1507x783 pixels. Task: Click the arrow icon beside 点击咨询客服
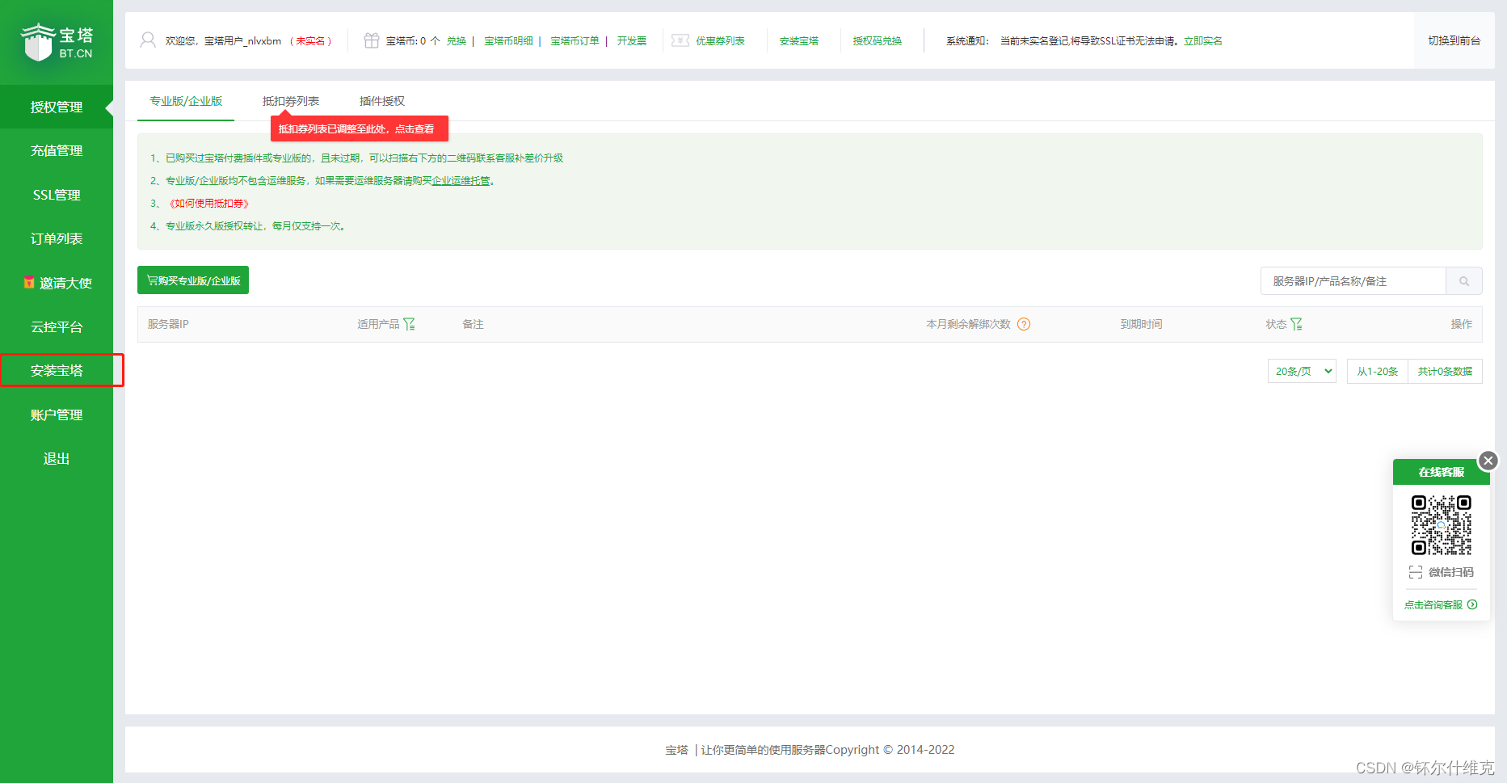tap(1472, 604)
